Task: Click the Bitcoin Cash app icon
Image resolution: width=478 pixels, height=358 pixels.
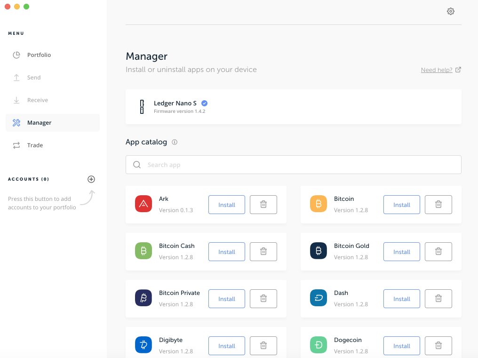Action: pos(143,251)
